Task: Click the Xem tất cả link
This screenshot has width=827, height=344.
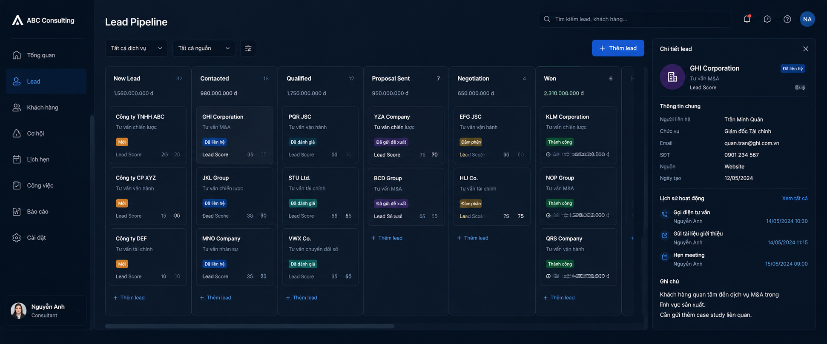Action: click(795, 198)
